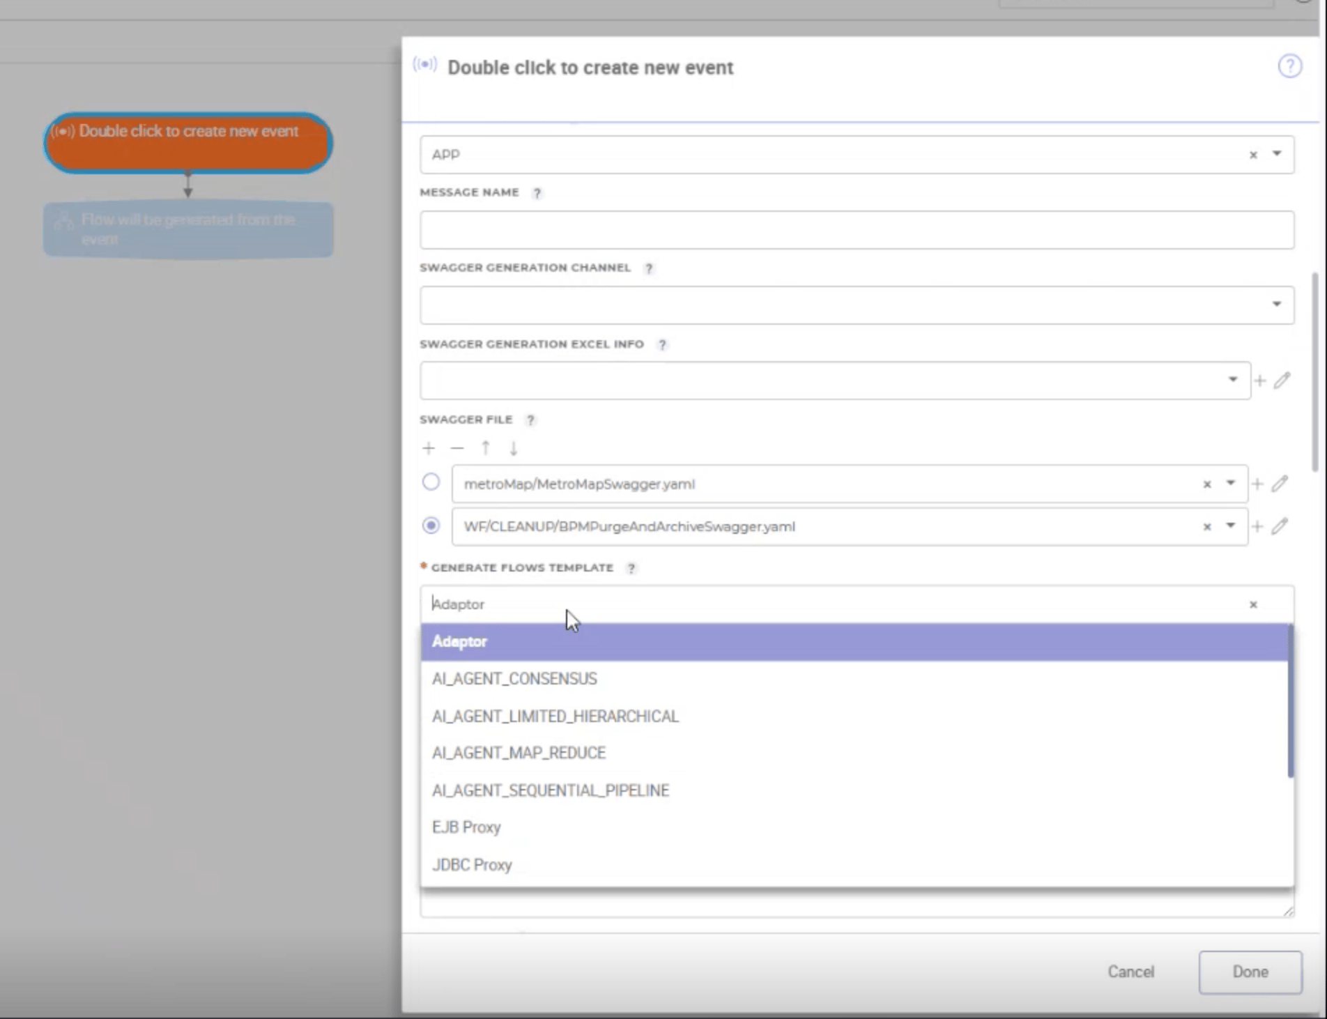Viewport: 1327px width, 1019px height.
Task: Select the MetroMapSwagger.yaml radio button
Action: (431, 482)
